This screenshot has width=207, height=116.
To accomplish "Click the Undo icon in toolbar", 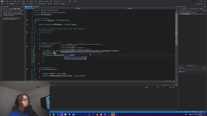I will point(16,4).
